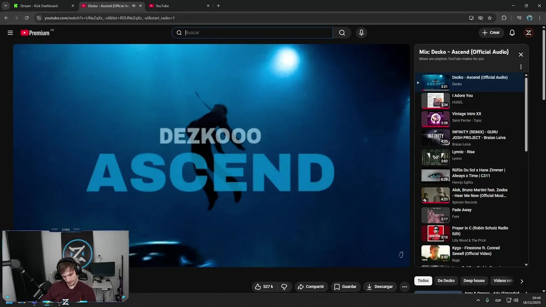Image resolution: width=546 pixels, height=307 pixels.
Task: Close the Dezko - Ascend tab
Action: coord(140,6)
